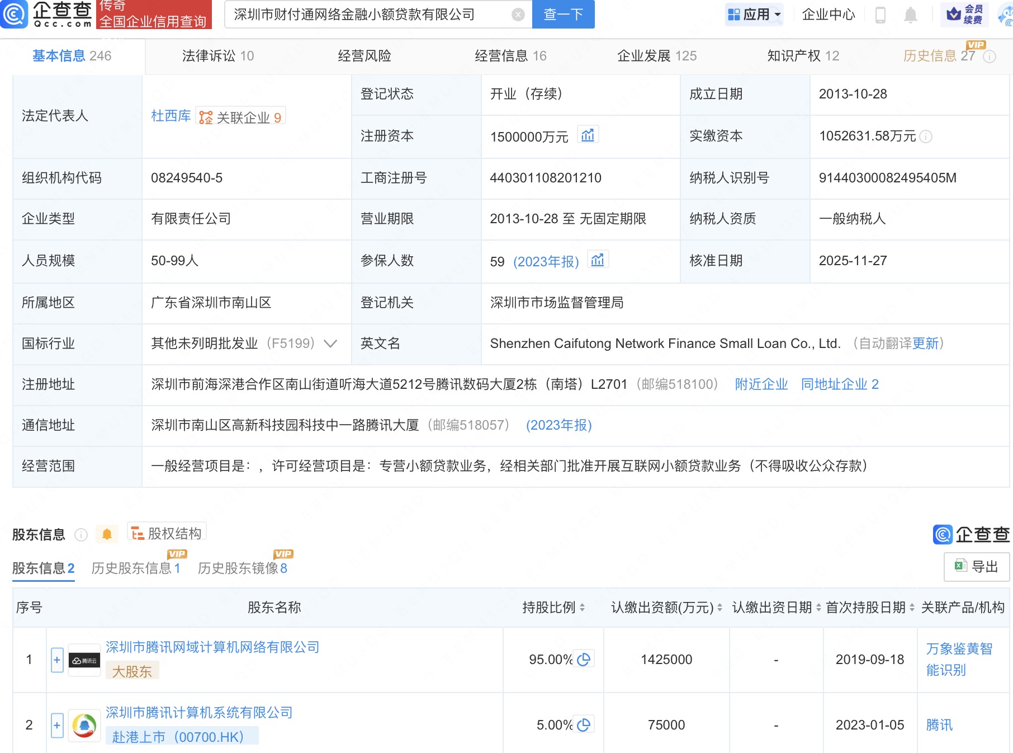The height and width of the screenshot is (753, 1013).
Task: Open the 应用 dropdown menu
Action: point(755,15)
